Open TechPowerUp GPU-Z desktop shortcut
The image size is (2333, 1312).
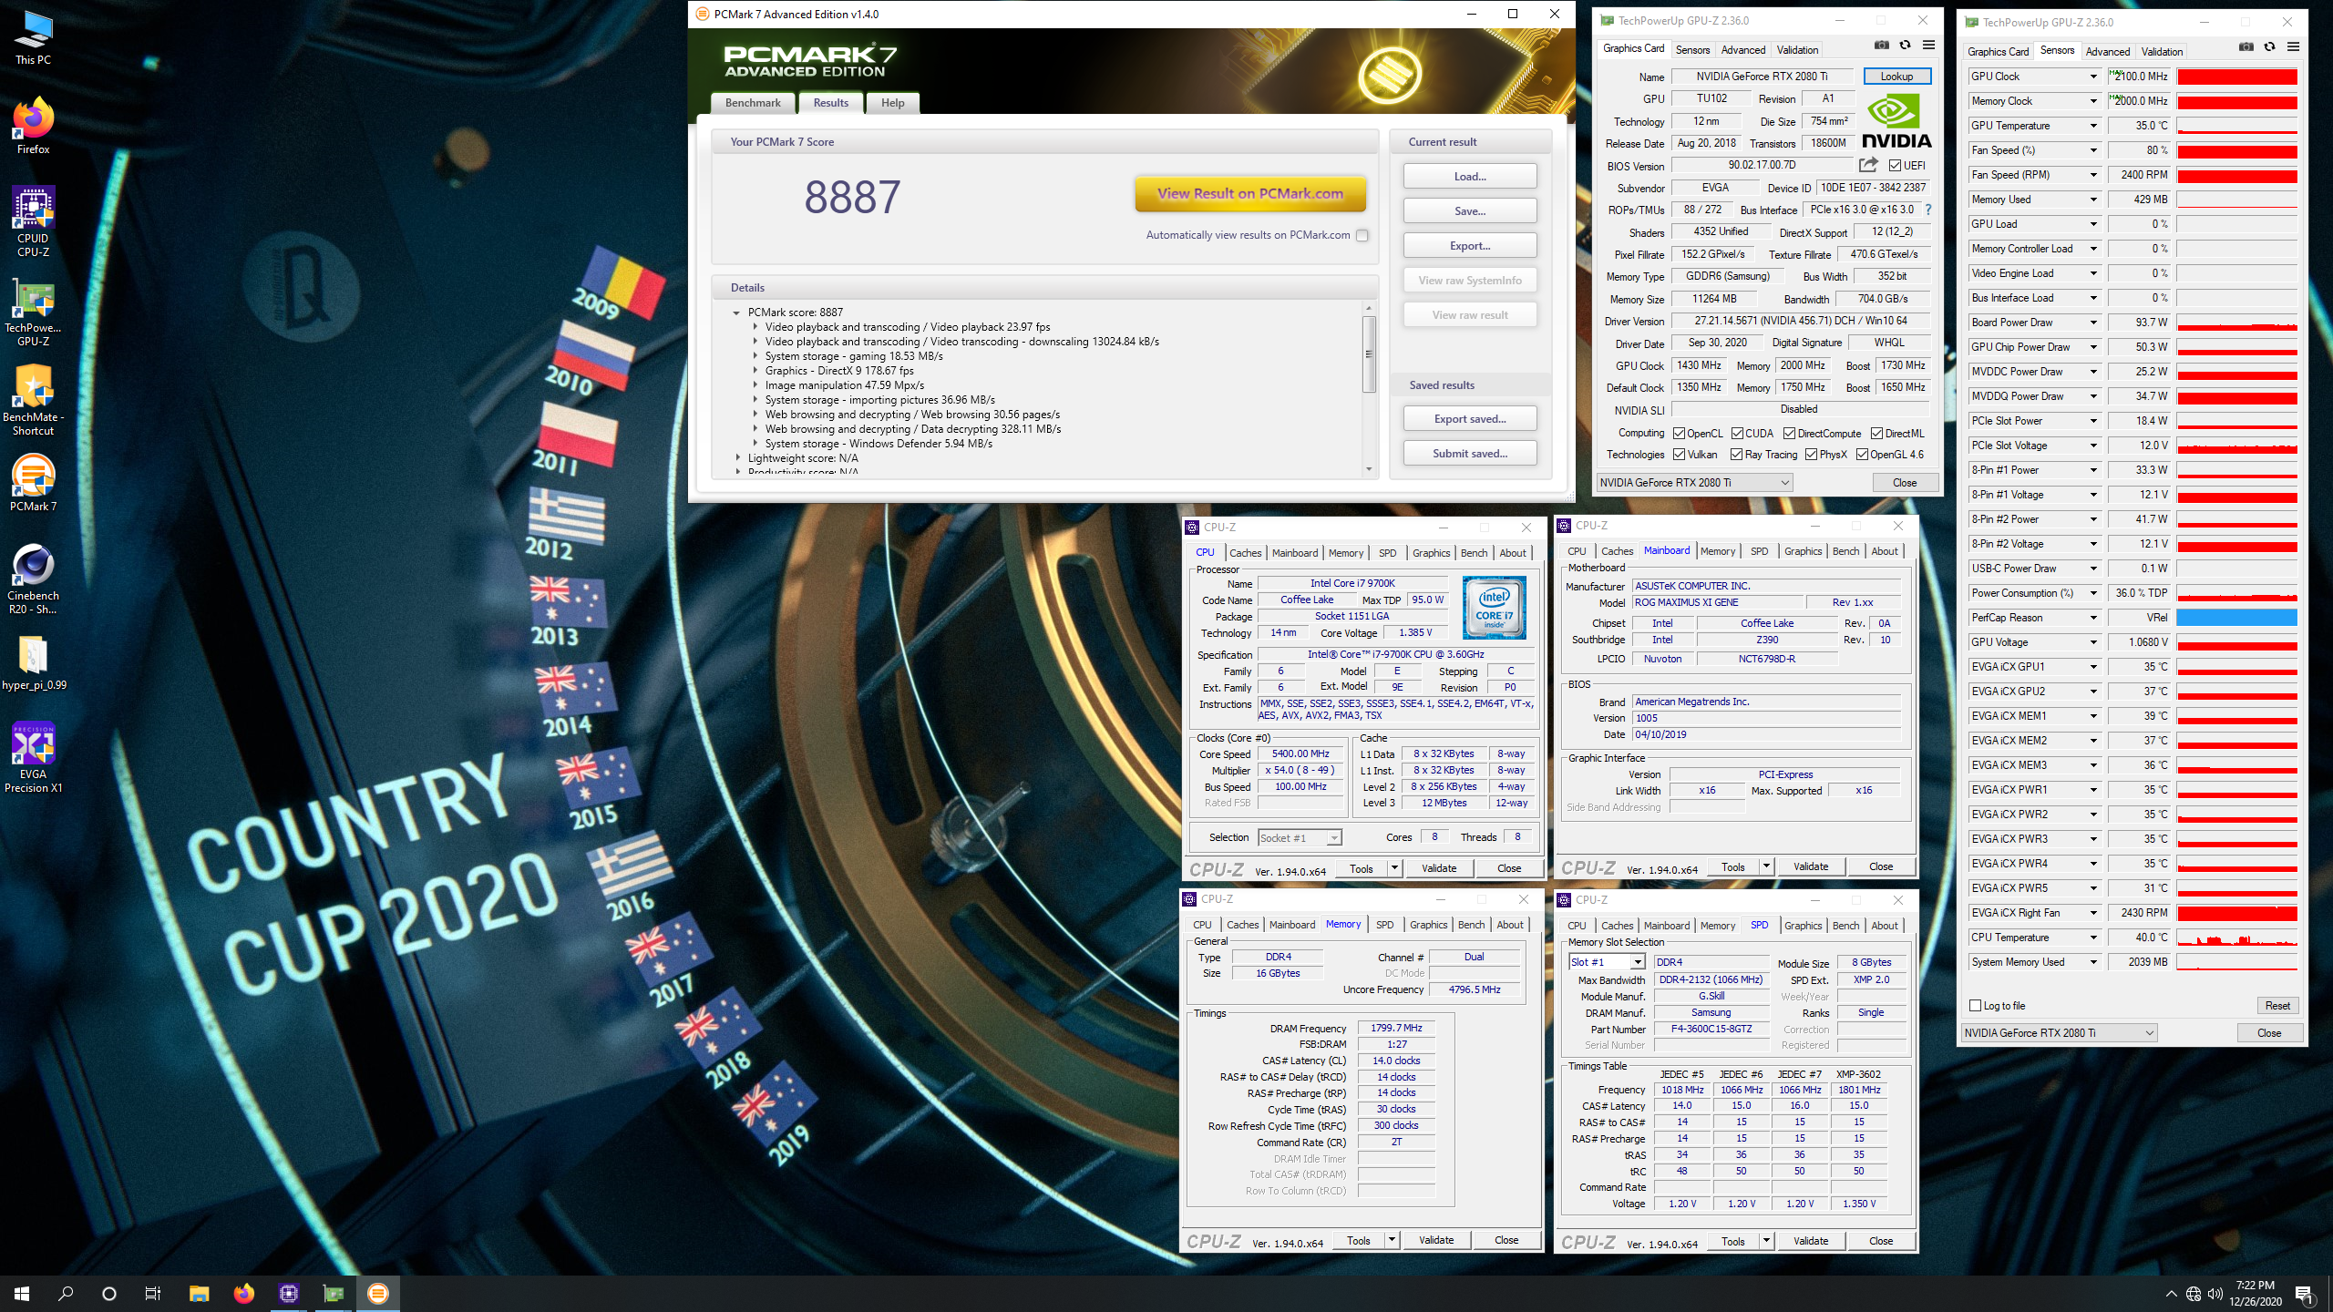34,311
